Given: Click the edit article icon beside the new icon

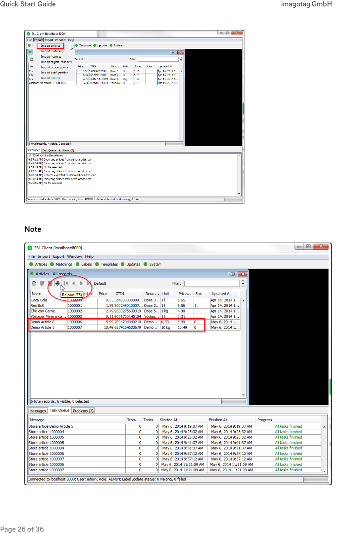Looking at the screenshot, I should click(x=42, y=283).
